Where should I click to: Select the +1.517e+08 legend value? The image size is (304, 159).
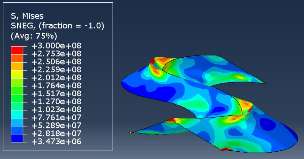click(56, 94)
